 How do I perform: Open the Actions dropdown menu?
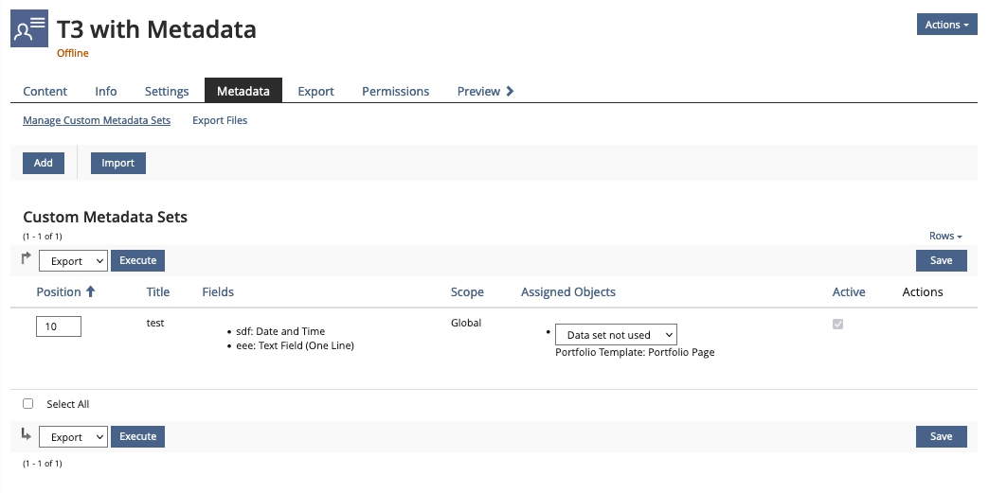946,26
